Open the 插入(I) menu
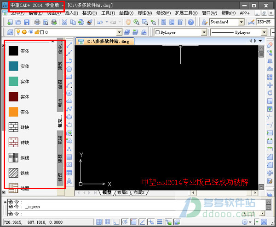 71,13
